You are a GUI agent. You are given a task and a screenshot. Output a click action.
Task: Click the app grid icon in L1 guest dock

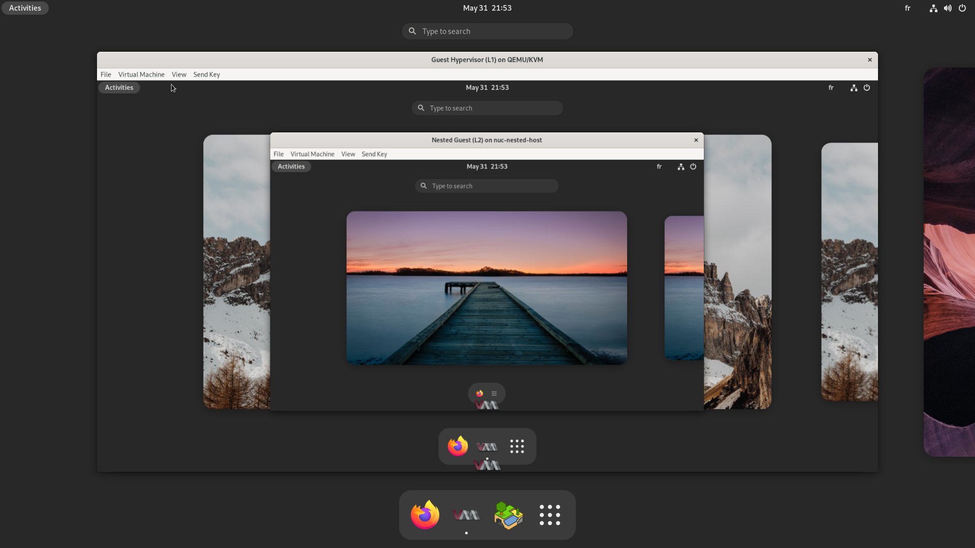pos(516,446)
